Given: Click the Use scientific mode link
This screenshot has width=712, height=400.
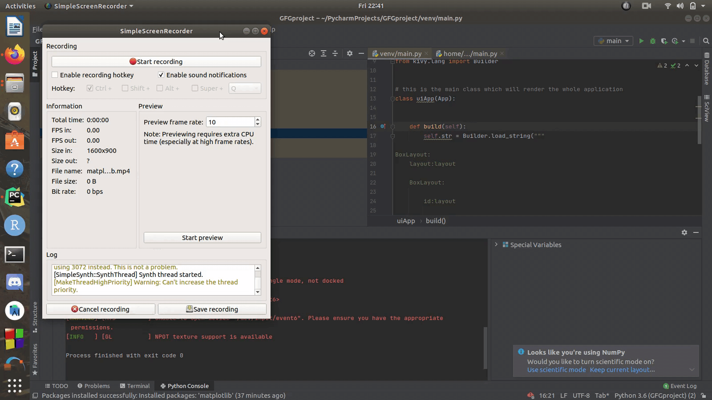Looking at the screenshot, I should click(x=556, y=370).
